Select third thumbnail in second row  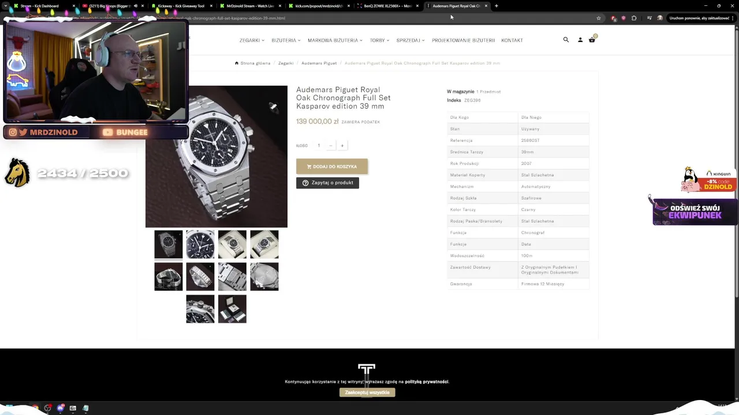(232, 277)
